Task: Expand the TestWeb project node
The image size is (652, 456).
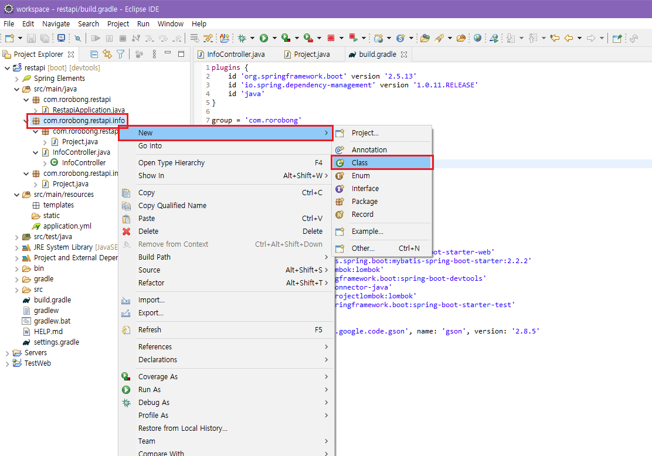Action: [x=7, y=363]
